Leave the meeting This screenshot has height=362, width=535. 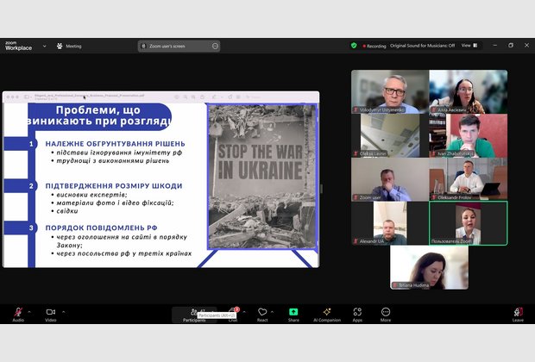[x=518, y=312]
